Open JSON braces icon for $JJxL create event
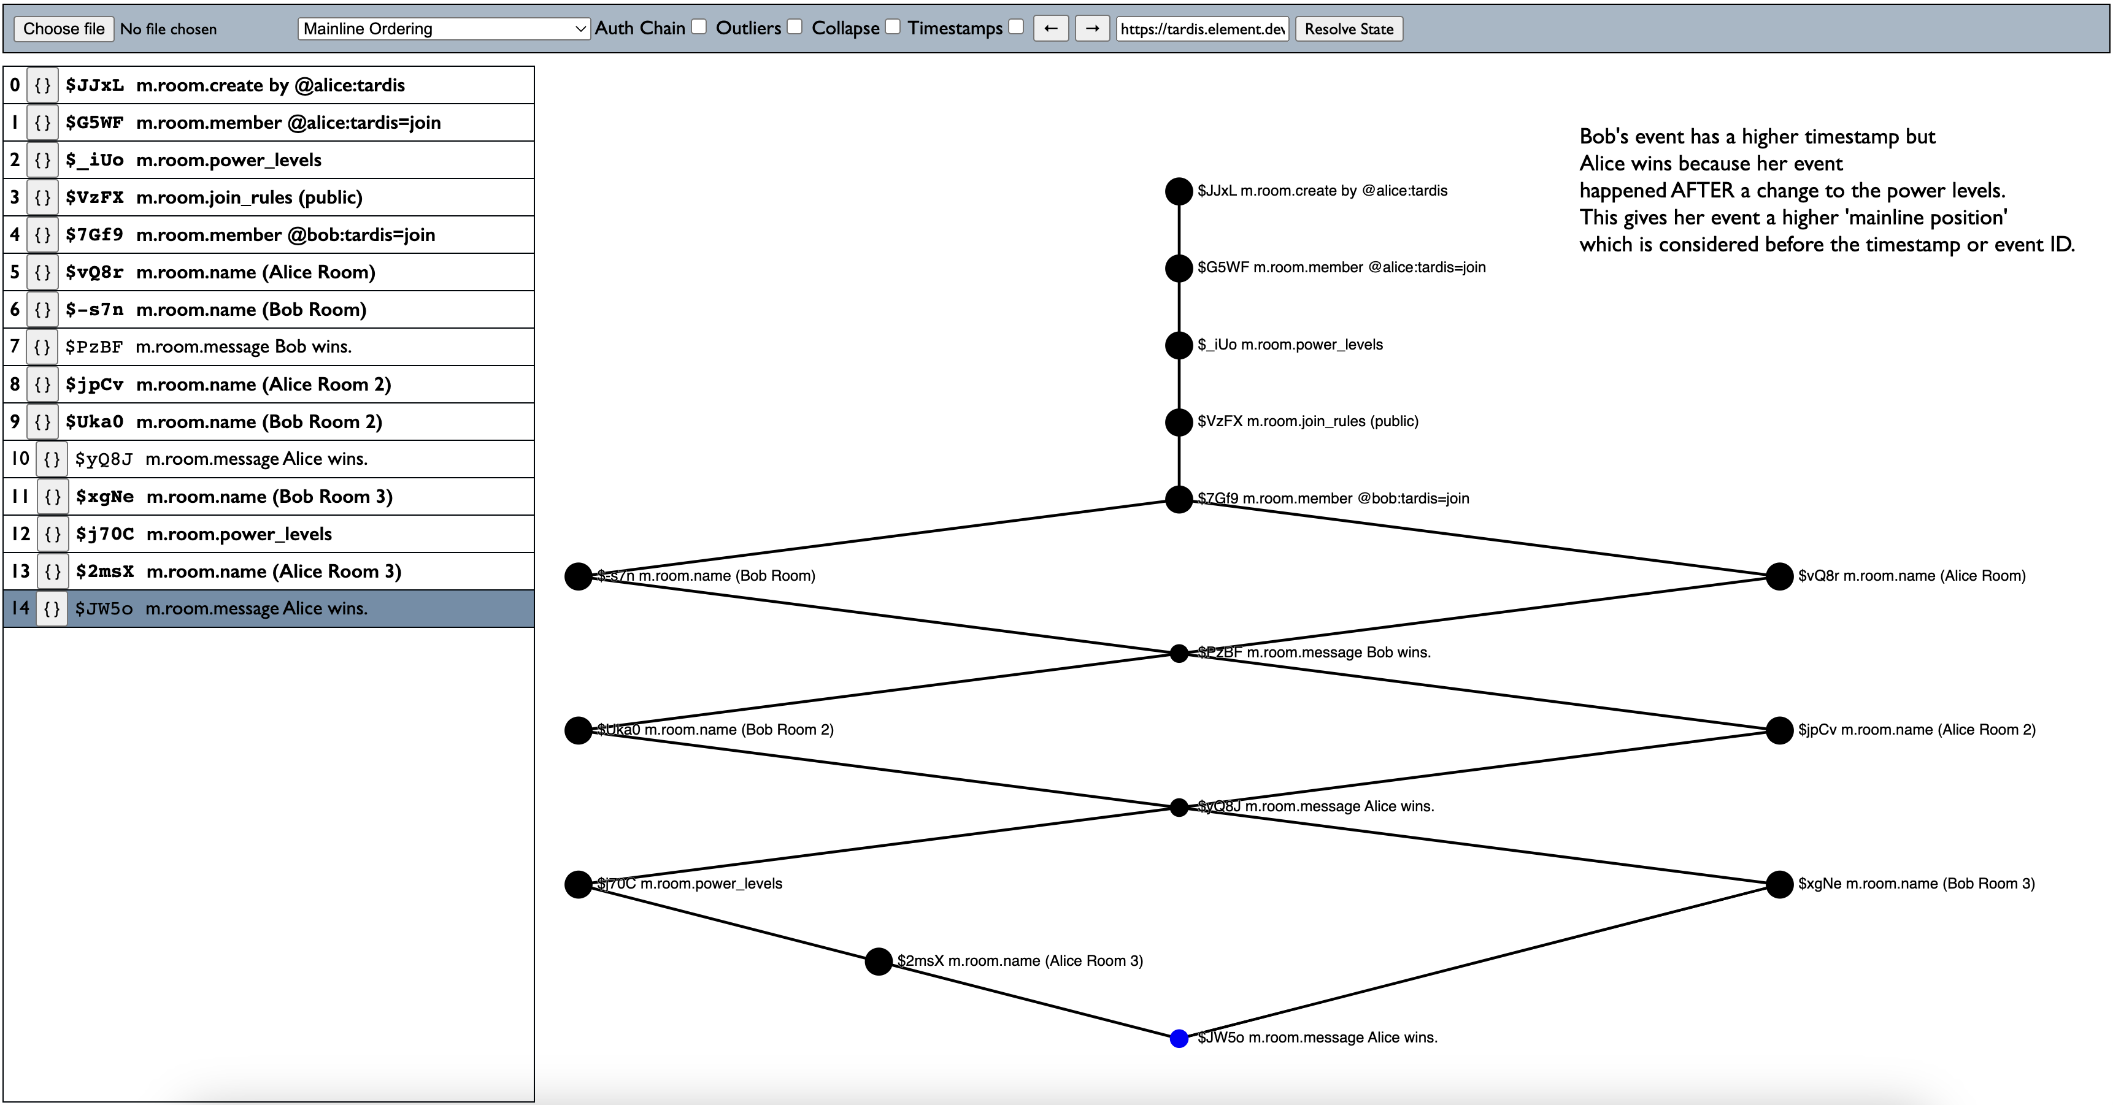 43,85
